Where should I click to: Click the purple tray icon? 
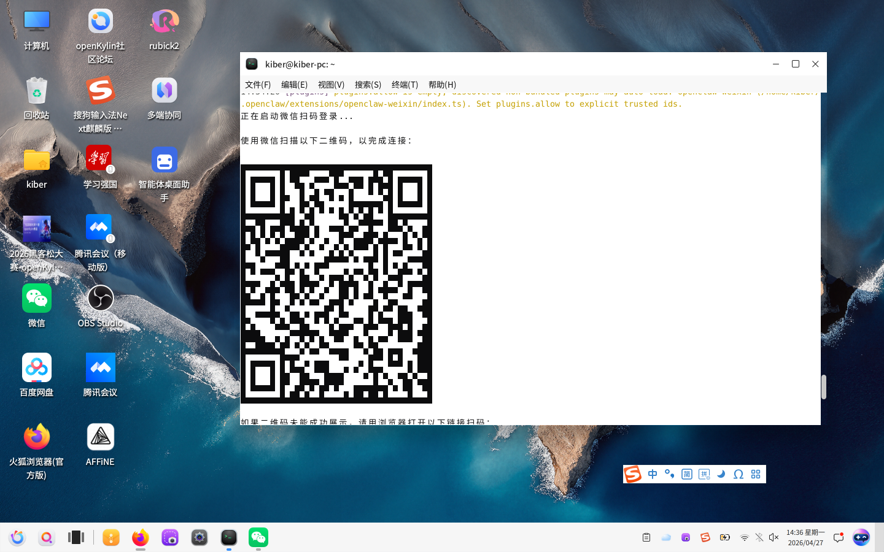point(686,537)
